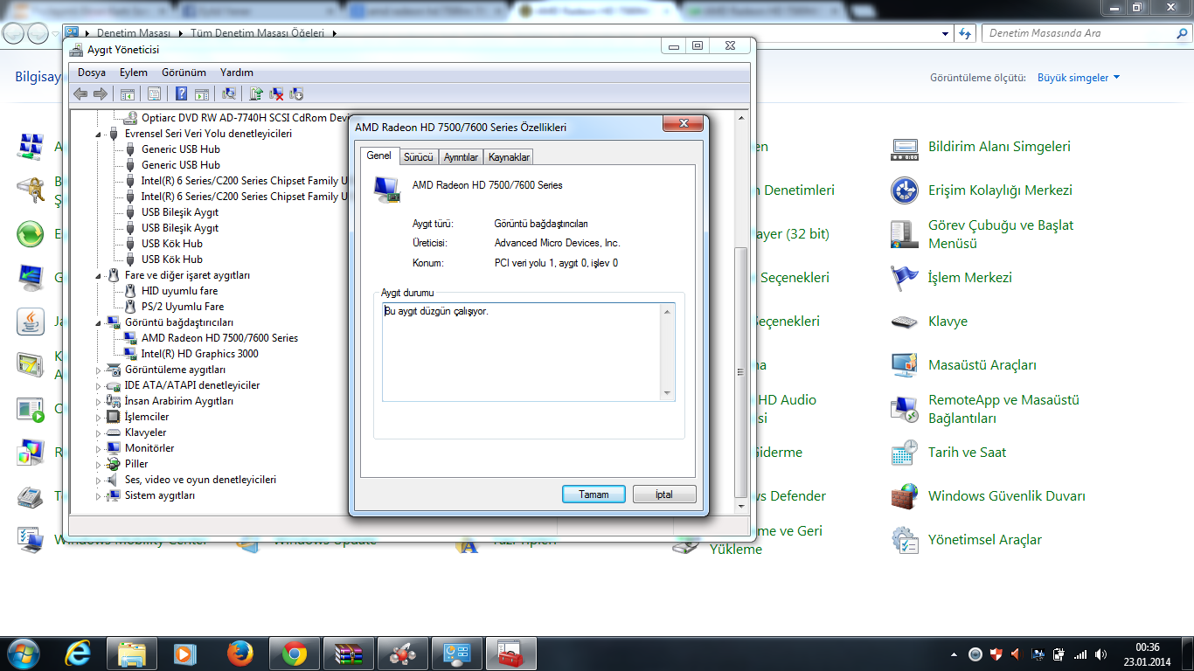The width and height of the screenshot is (1194, 671).
Task: Expand Ses, video ve oyun denetleyicileri node
Action: click(x=99, y=480)
